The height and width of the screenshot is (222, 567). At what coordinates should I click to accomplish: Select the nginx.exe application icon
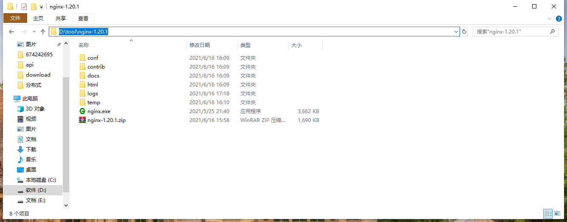tap(82, 111)
